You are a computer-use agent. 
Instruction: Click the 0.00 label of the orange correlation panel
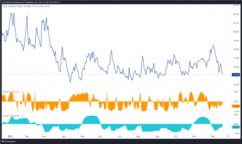(x=236, y=102)
